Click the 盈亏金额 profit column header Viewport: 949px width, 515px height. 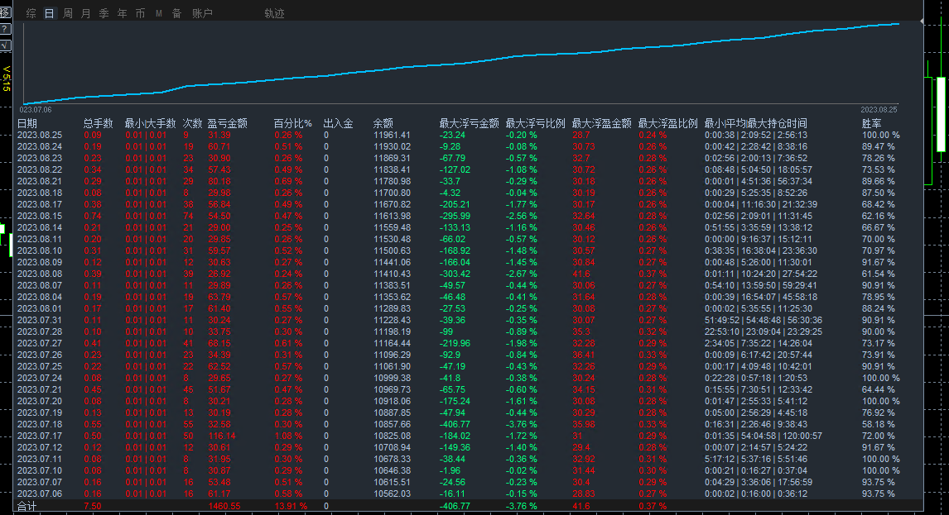[x=228, y=123]
